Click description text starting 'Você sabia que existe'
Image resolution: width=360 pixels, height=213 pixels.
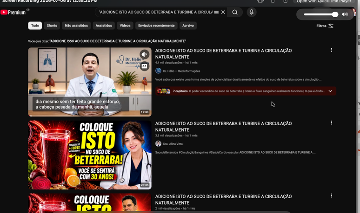pyautogui.click(x=238, y=80)
